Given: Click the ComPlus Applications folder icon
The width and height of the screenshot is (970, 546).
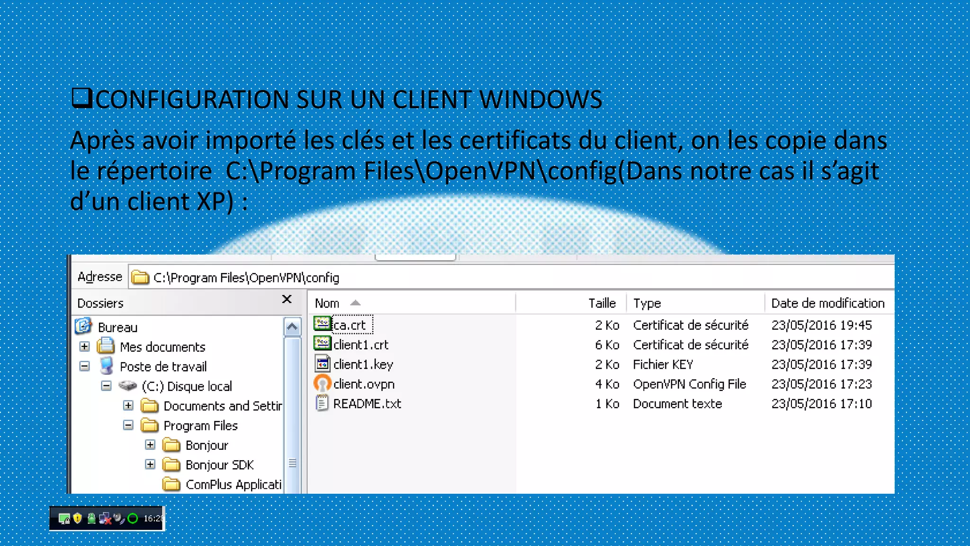Looking at the screenshot, I should click(x=171, y=484).
